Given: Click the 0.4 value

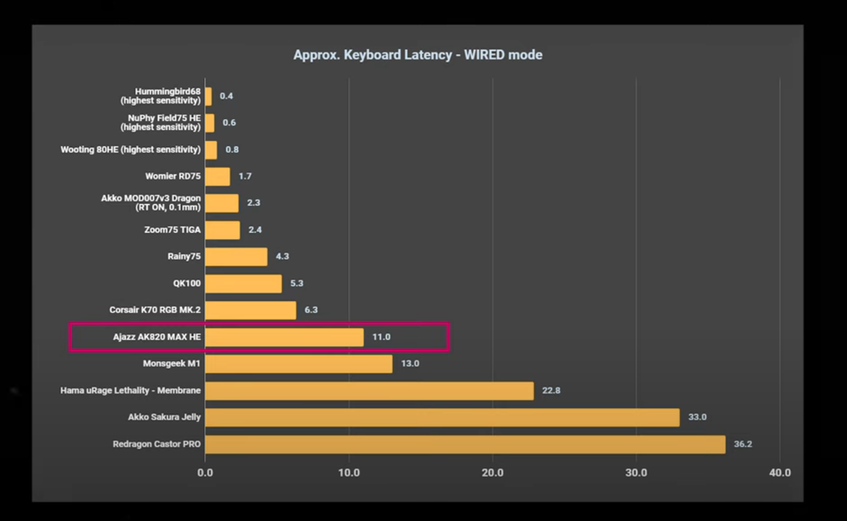Looking at the screenshot, I should pyautogui.click(x=227, y=96).
